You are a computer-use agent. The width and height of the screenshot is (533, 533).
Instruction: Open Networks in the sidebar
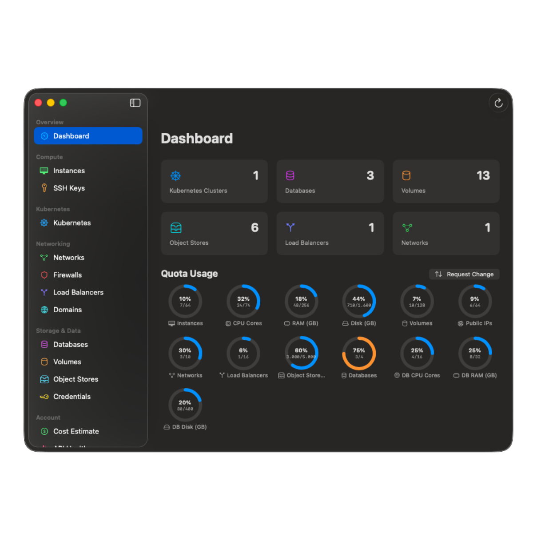[x=88, y=258]
